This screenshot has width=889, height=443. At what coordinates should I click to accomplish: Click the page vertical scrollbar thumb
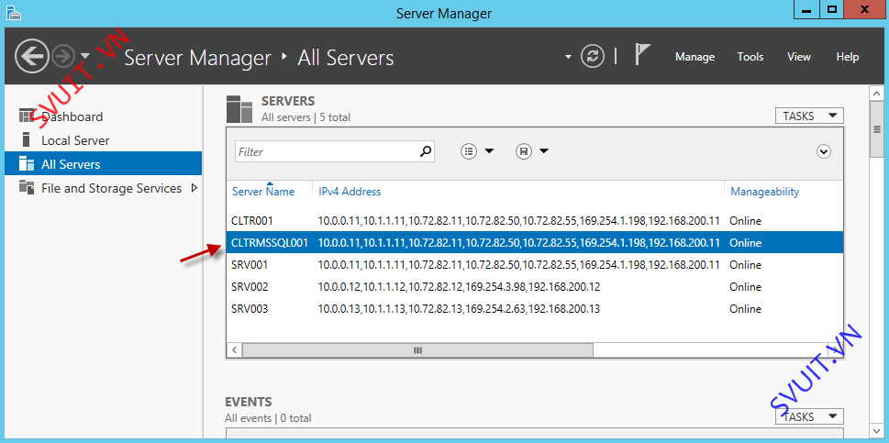pyautogui.click(x=876, y=129)
